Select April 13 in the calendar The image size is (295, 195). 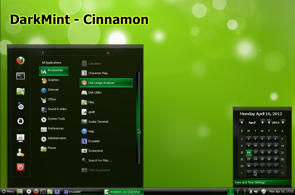[x=276, y=146]
